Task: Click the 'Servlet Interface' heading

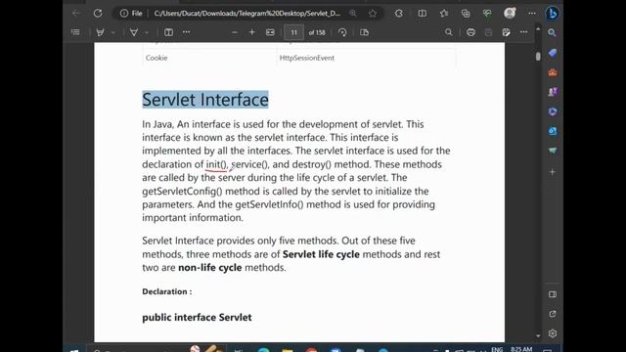Action: point(205,100)
